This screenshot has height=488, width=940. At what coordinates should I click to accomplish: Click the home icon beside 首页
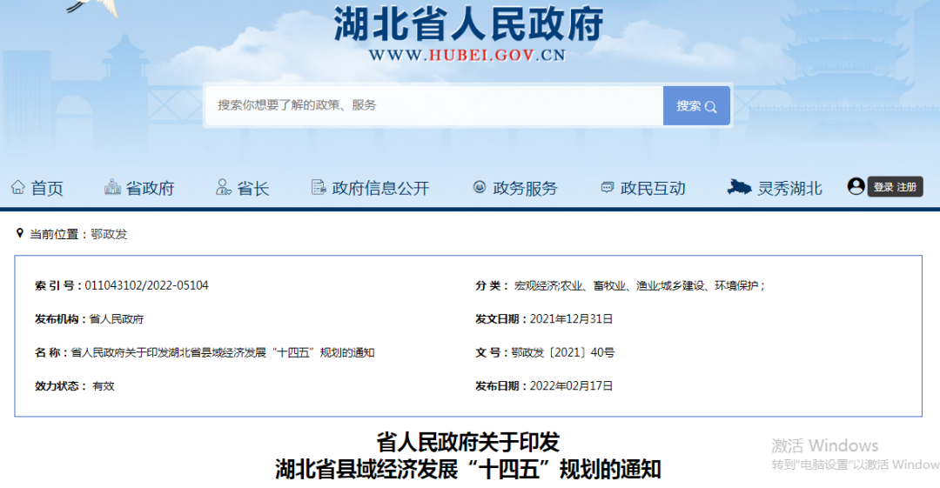[x=18, y=187]
